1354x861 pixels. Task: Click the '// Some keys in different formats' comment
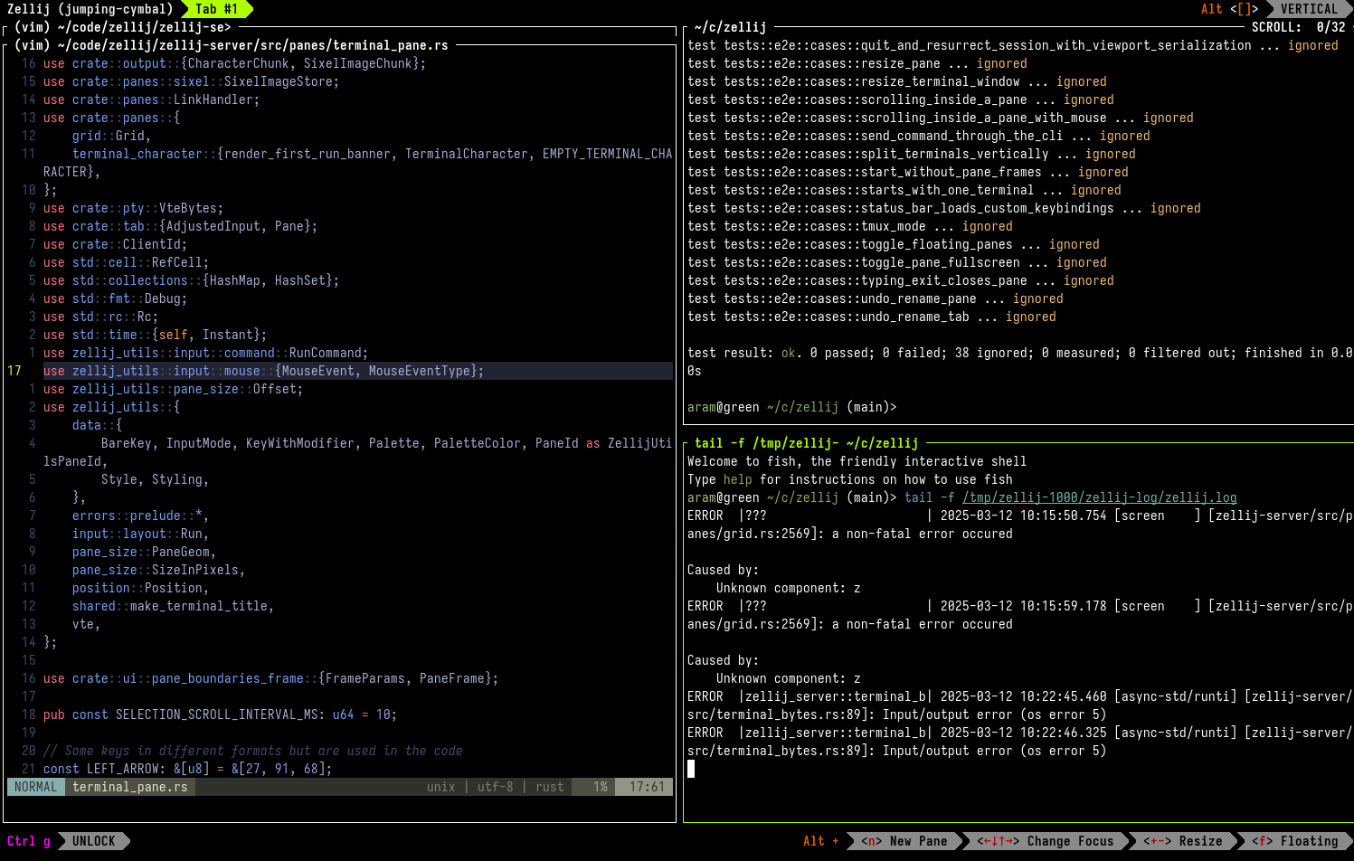click(252, 751)
